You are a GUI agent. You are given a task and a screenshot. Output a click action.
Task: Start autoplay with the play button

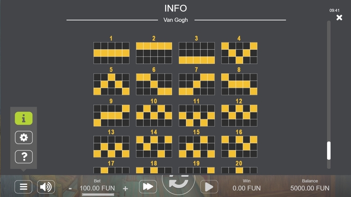click(209, 187)
